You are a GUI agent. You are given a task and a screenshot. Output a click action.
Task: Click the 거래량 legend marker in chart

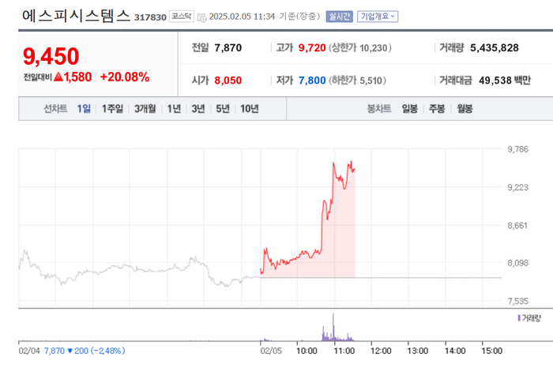[x=519, y=318]
